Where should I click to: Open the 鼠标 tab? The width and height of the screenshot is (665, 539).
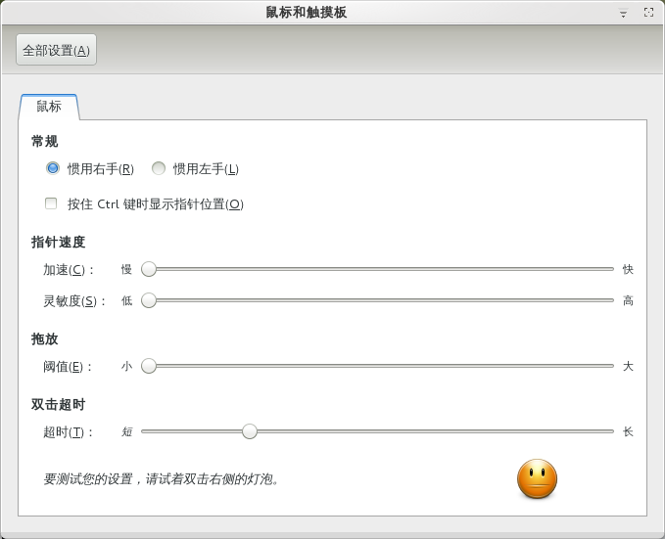[49, 107]
